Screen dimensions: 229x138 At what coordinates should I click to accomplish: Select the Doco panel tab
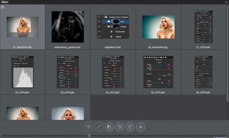[4, 2]
